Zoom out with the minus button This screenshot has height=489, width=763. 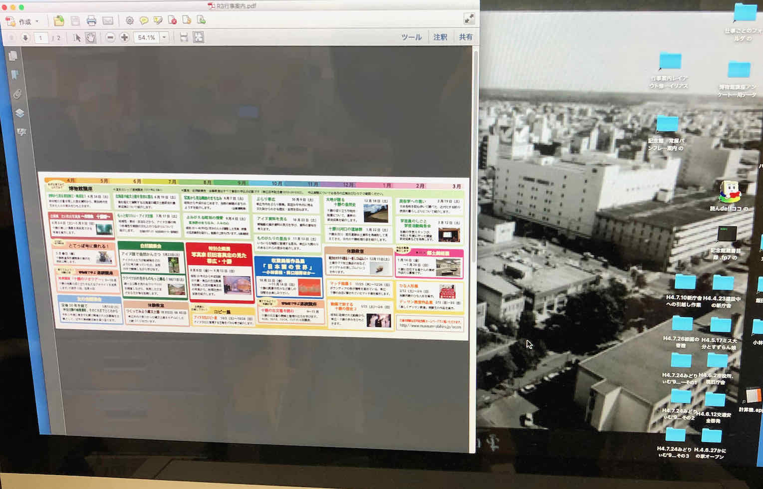[x=110, y=37]
